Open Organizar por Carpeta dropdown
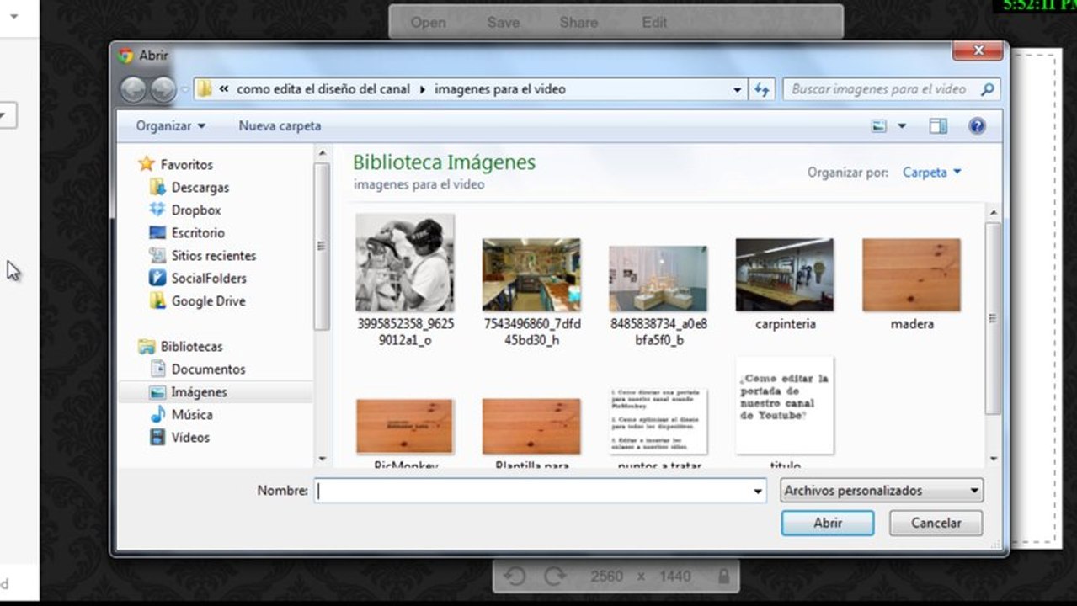The height and width of the screenshot is (606, 1077). coord(931,172)
